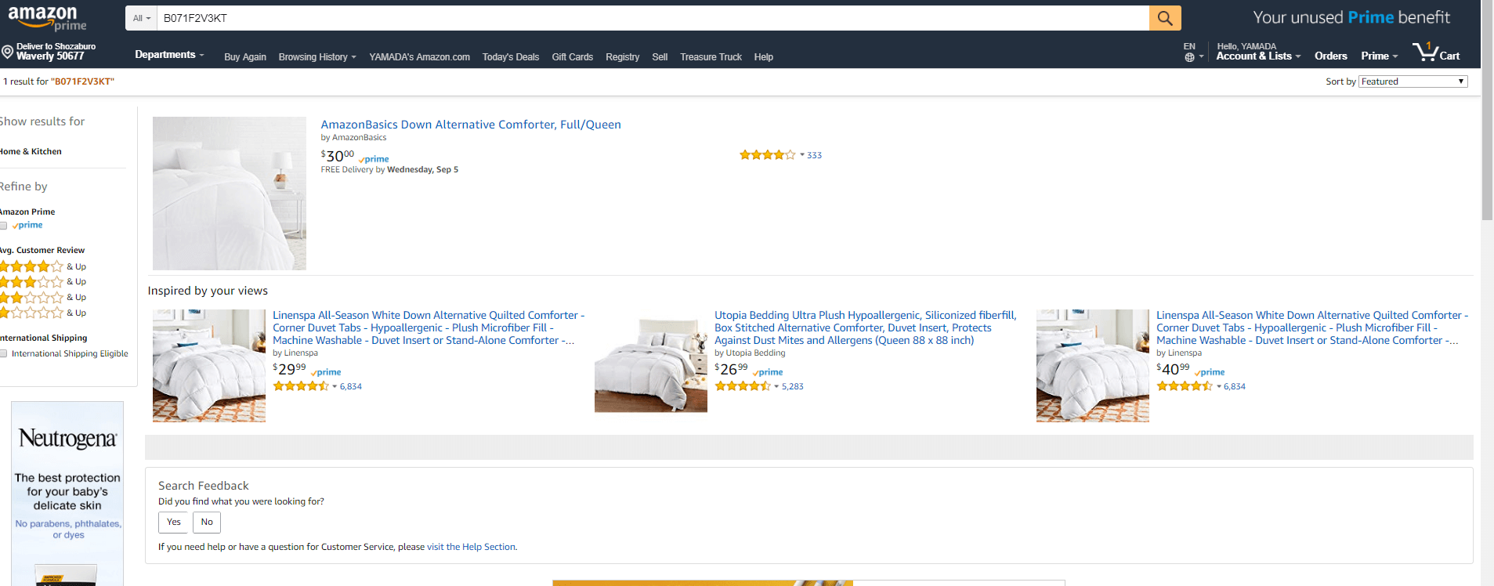This screenshot has width=1494, height=586.
Task: Open the Browsing History dropdown
Action: point(317,57)
